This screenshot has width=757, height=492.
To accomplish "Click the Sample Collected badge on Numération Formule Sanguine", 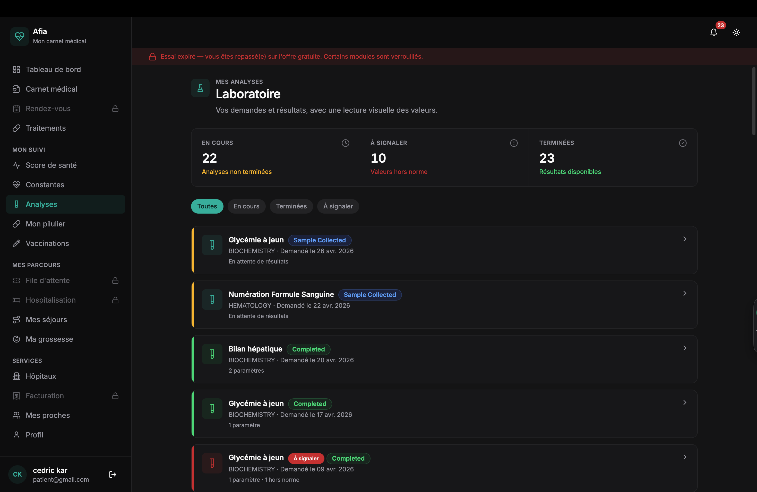I will [x=370, y=295].
